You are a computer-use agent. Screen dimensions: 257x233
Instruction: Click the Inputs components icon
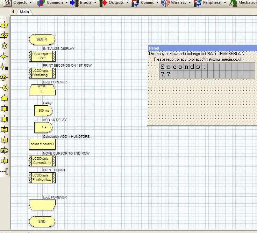(x=74, y=3)
